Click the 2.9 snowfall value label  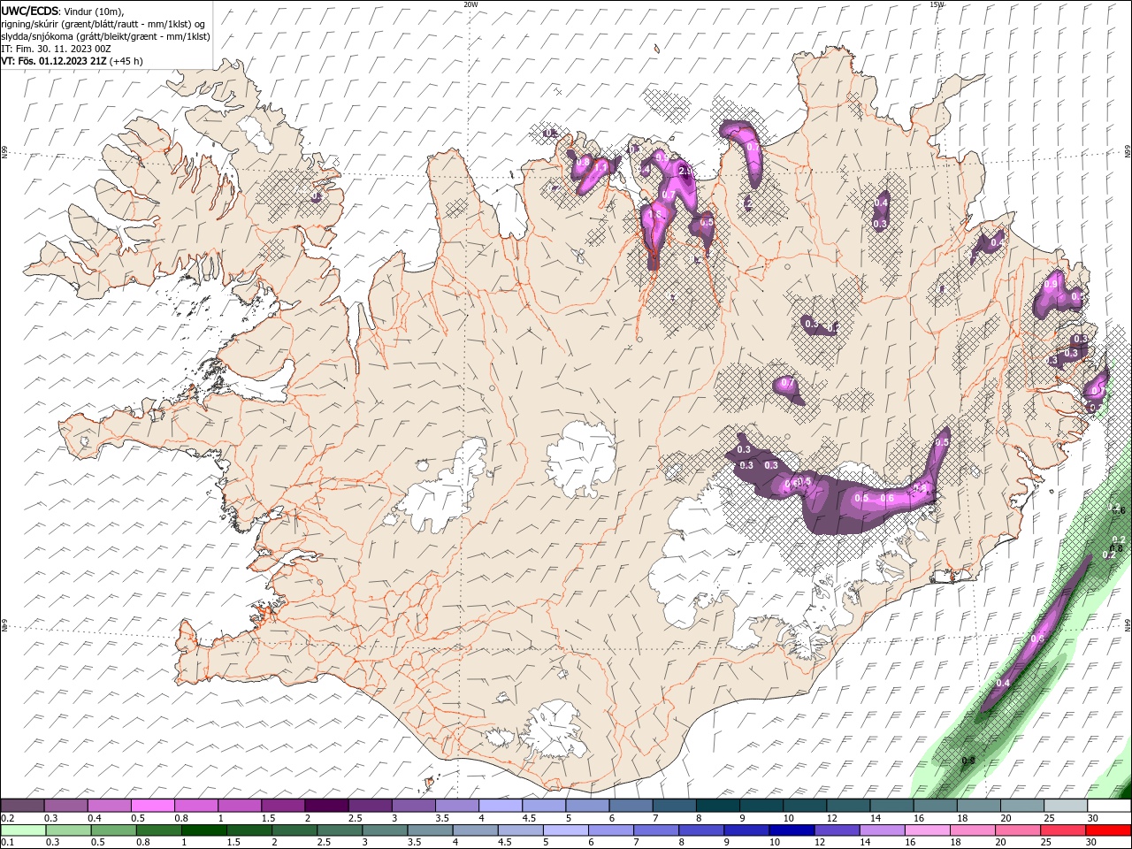pyautogui.click(x=685, y=171)
